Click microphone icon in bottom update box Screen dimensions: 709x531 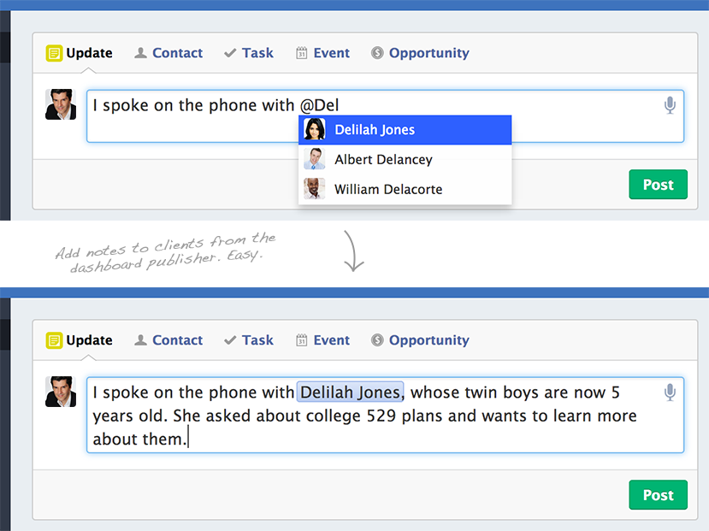(x=670, y=392)
